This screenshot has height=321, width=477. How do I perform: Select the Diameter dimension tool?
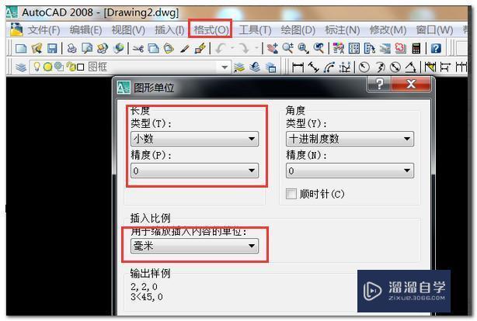(x=395, y=67)
